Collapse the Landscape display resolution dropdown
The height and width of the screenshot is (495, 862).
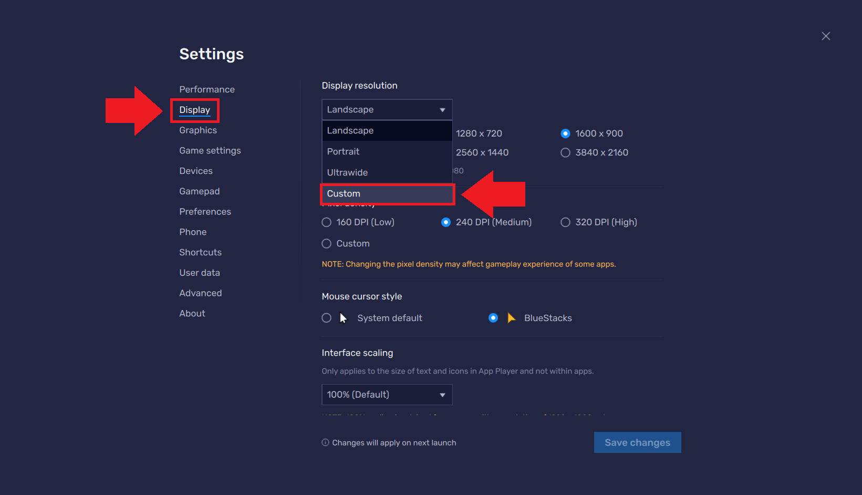pos(387,110)
